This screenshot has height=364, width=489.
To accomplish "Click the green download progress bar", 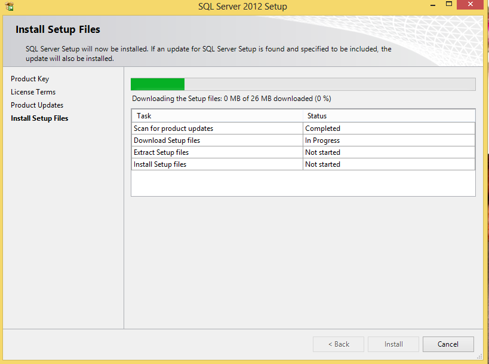I will (x=303, y=84).
